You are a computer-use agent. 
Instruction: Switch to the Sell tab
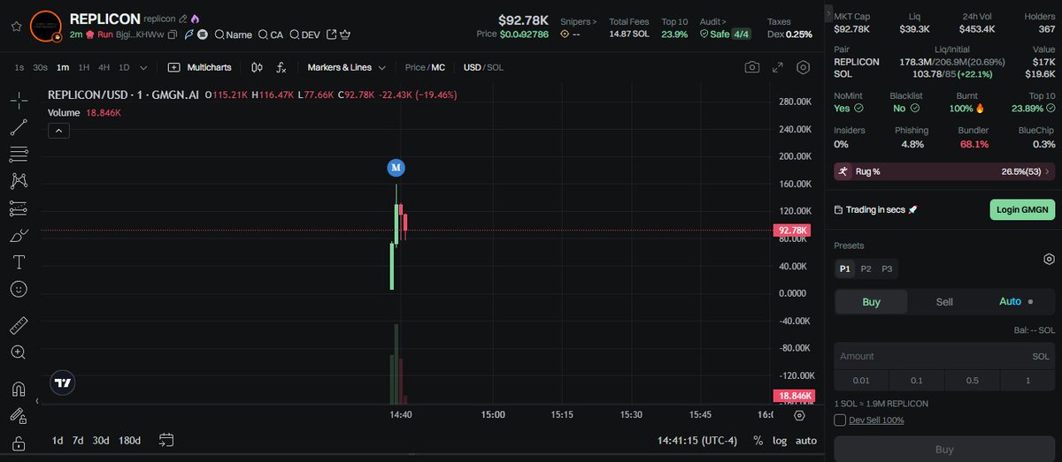944,301
